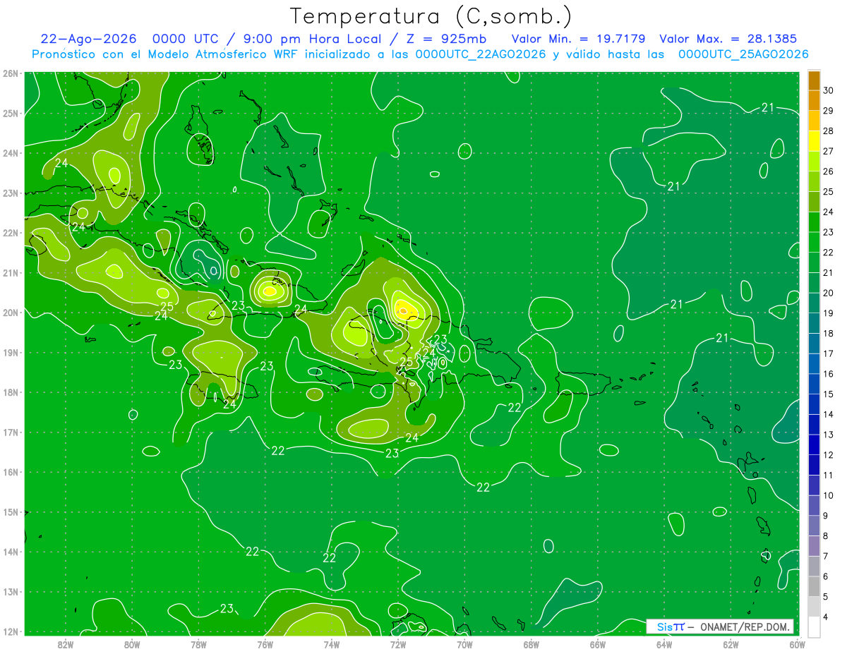Click the 'Sisπ' logo text
The height and width of the screenshot is (654, 847).
coord(671,626)
